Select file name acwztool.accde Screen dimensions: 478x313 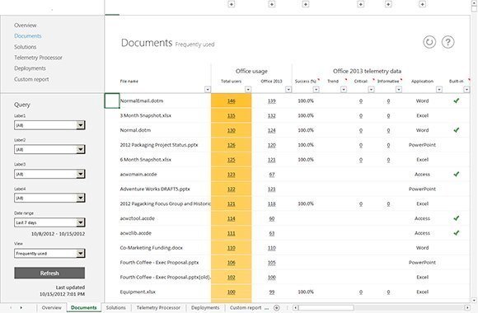(138, 218)
